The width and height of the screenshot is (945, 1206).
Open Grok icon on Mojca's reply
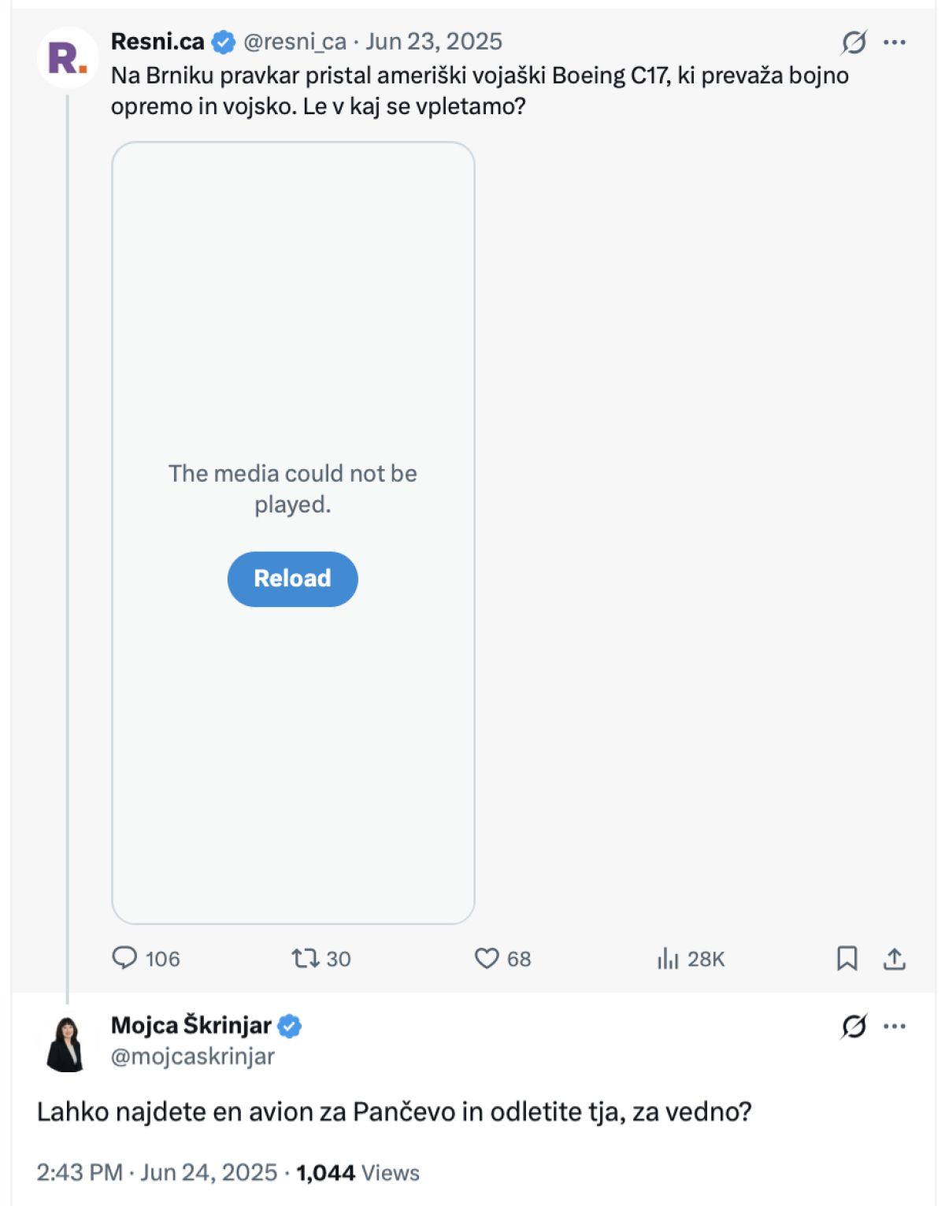click(854, 1026)
